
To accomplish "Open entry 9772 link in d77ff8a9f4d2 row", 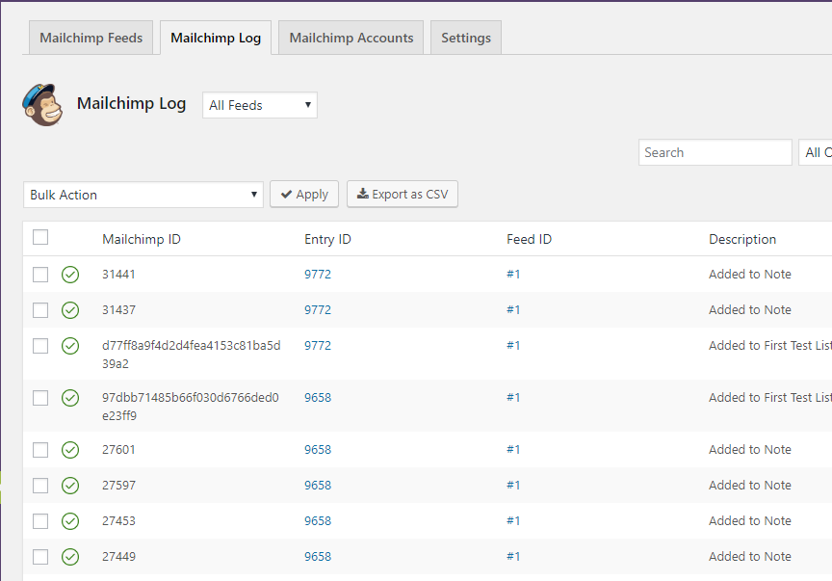I will click(318, 346).
